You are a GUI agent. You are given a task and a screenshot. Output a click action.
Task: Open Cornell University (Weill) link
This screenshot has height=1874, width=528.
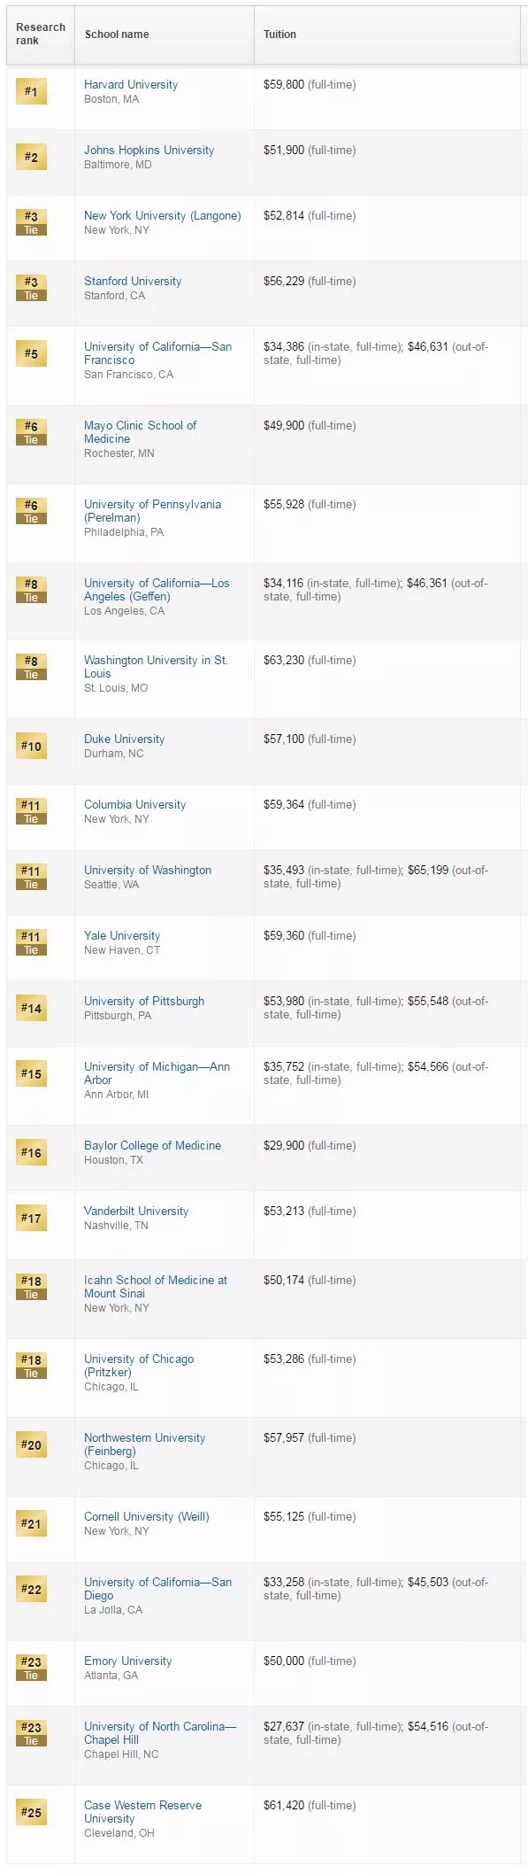point(147,1517)
